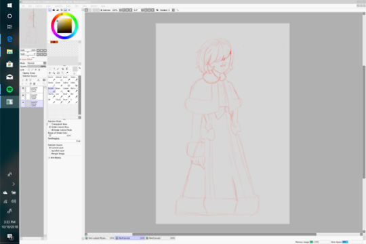Set selection source to Merged Image
Image resolution: width=366 pixels, height=244 pixels.
pyautogui.click(x=49, y=154)
